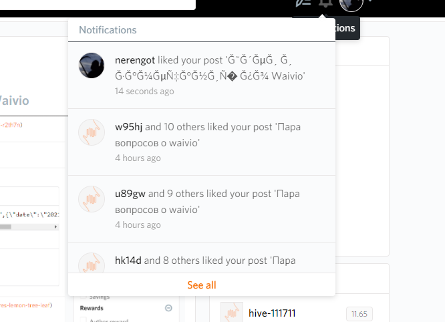Screen dimensions: 445x322
Task: Click the write post quill icon
Action: click(303, 3)
